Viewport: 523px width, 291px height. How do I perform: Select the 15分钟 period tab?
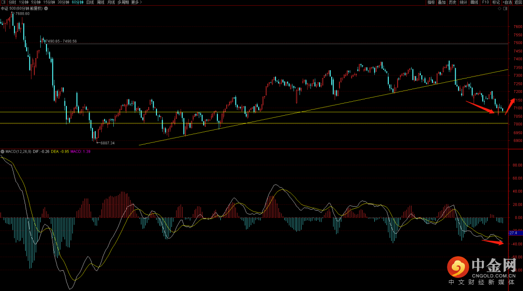point(49,2)
